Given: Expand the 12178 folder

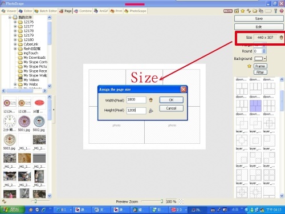Looking at the screenshot, I should 15,31.
